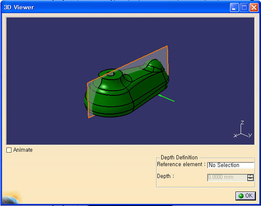Close the 3D Viewer window
The height and width of the screenshot is (206, 261).
253,7
